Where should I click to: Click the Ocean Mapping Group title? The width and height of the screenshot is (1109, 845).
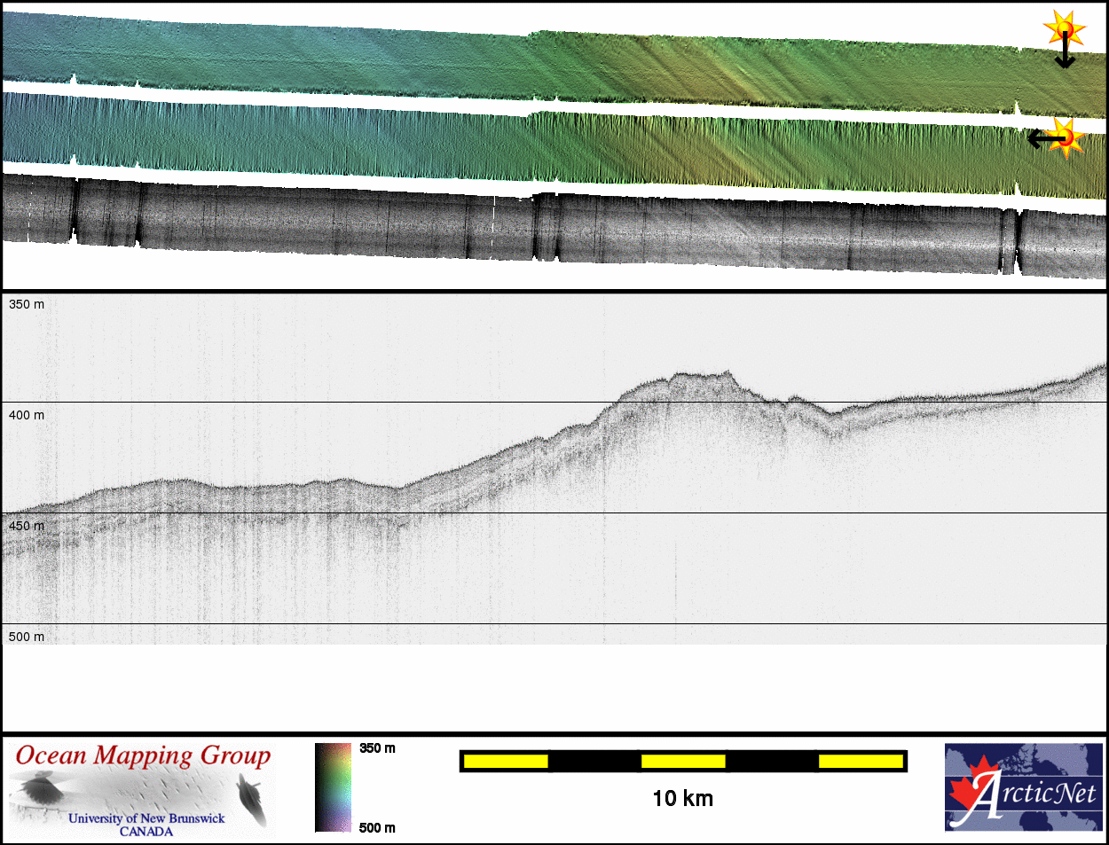click(x=143, y=755)
